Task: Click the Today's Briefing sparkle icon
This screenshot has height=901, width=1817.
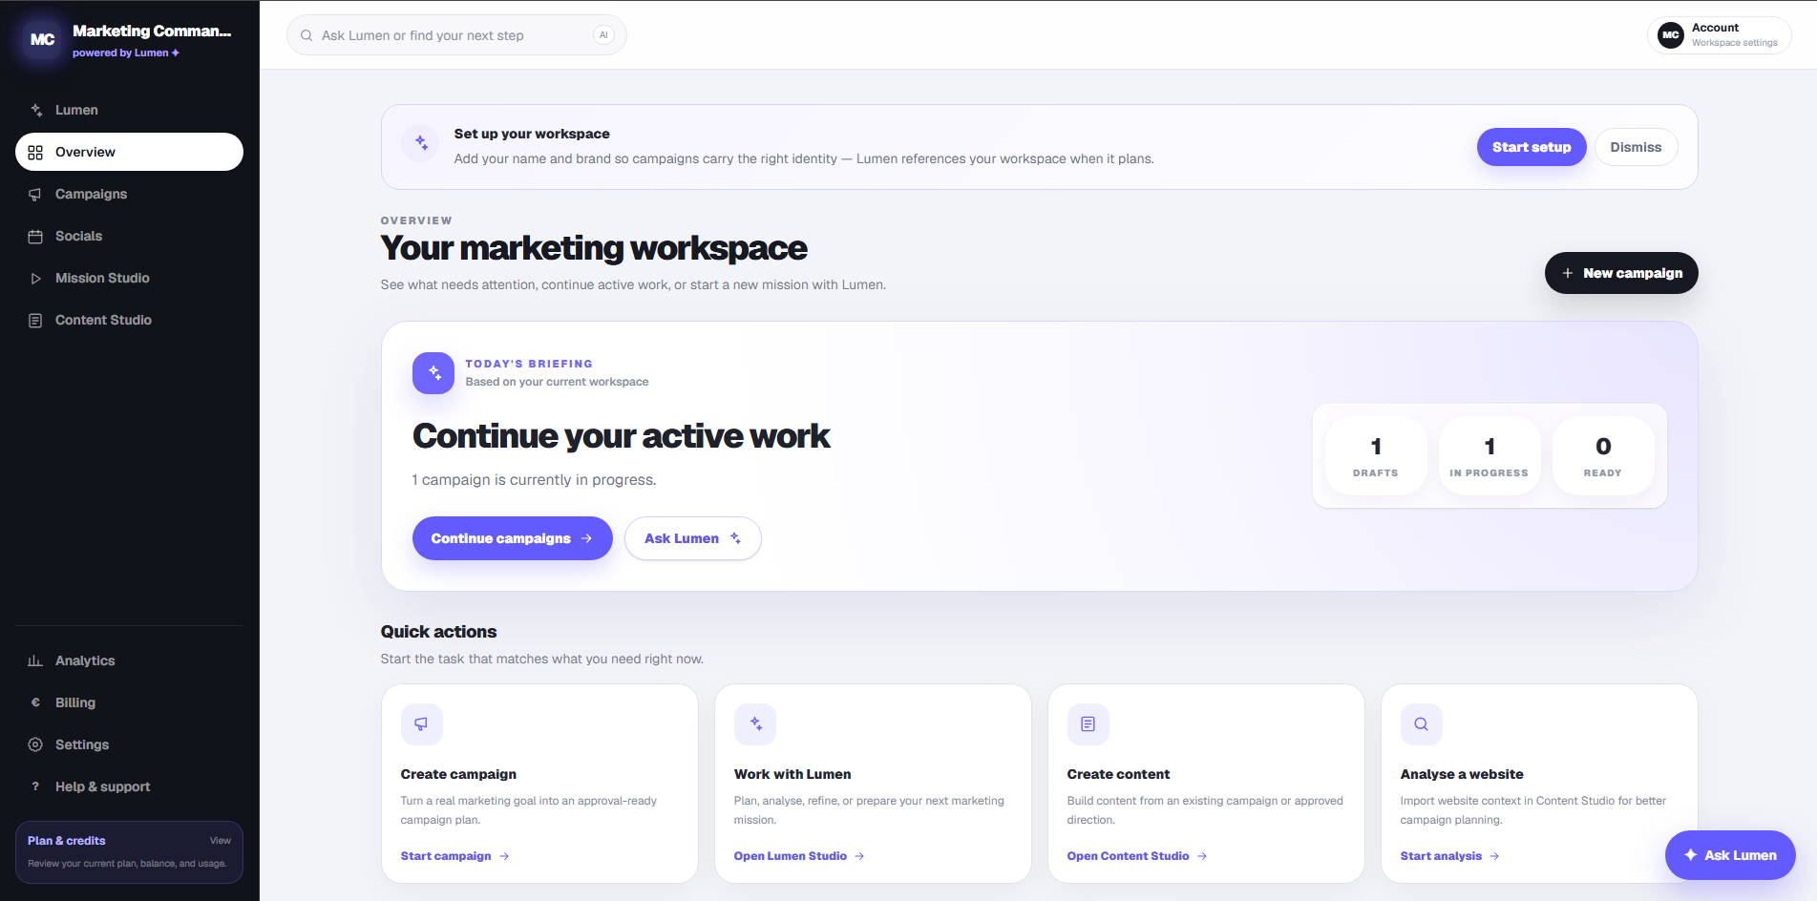Action: (433, 372)
